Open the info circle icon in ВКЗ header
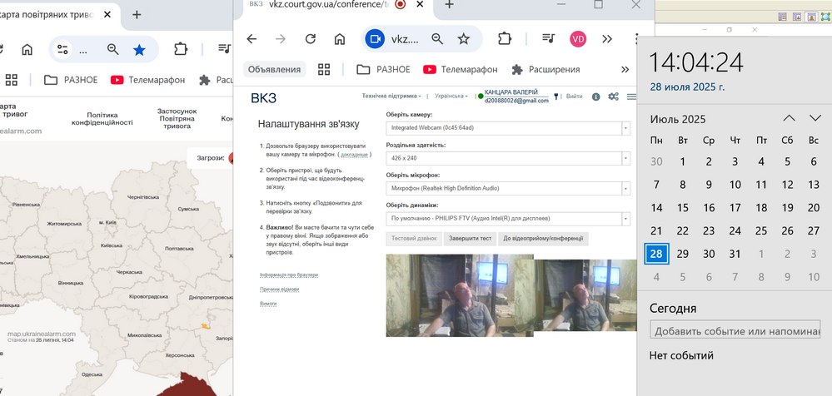This screenshot has height=396, width=832. tap(595, 97)
